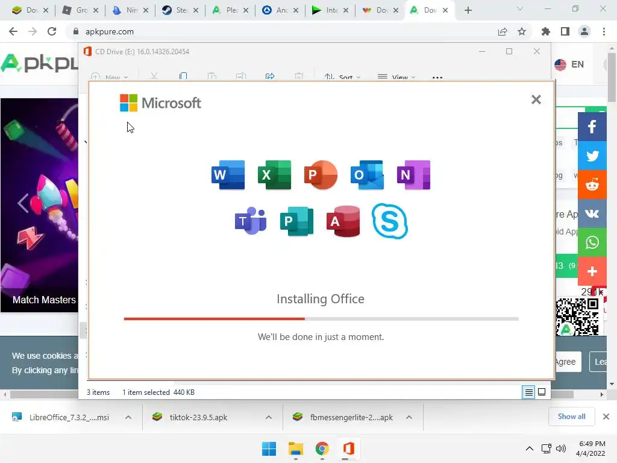The height and width of the screenshot is (463, 617).
Task: Click the Skype icon in Office installer
Action: [390, 221]
